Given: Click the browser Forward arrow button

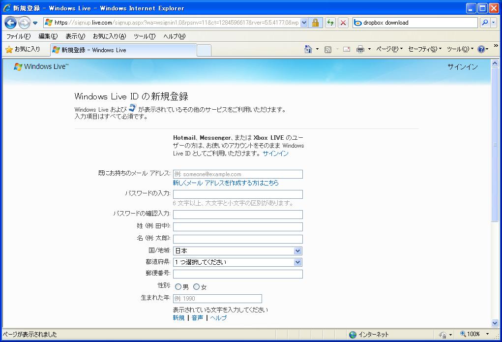Looking at the screenshot, I should 24,23.
